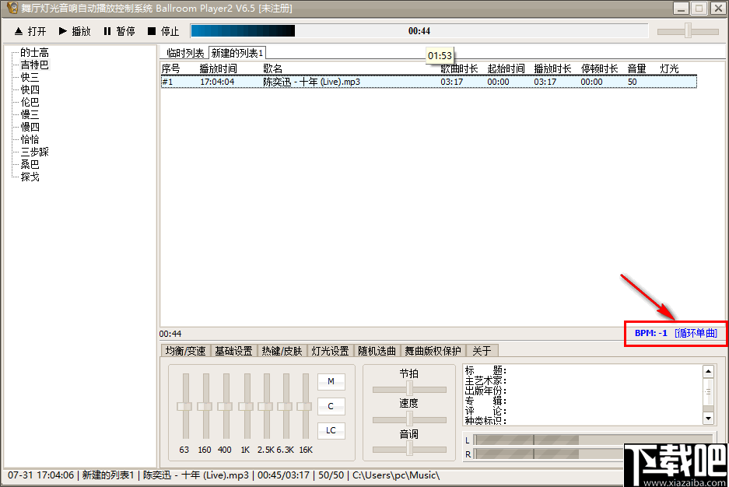This screenshot has width=729, height=487.
Task: Open the 热键/皮肤 tab
Action: (282, 351)
